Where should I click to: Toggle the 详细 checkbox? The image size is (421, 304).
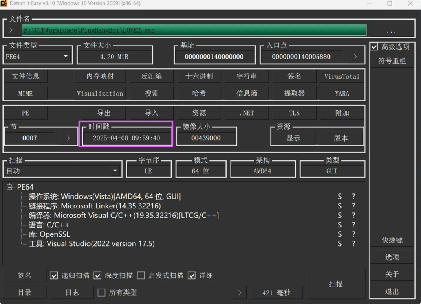(192, 276)
